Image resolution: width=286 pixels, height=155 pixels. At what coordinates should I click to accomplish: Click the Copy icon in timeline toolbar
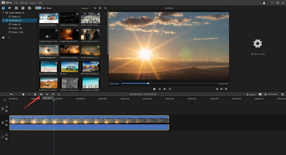(x=23, y=95)
